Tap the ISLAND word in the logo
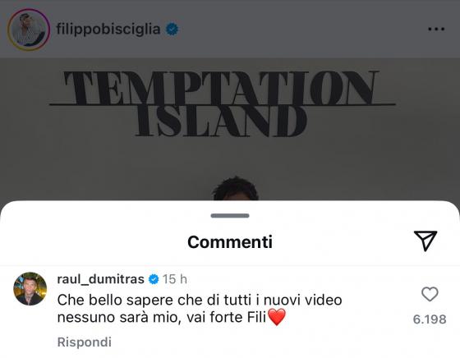 coord(222,122)
